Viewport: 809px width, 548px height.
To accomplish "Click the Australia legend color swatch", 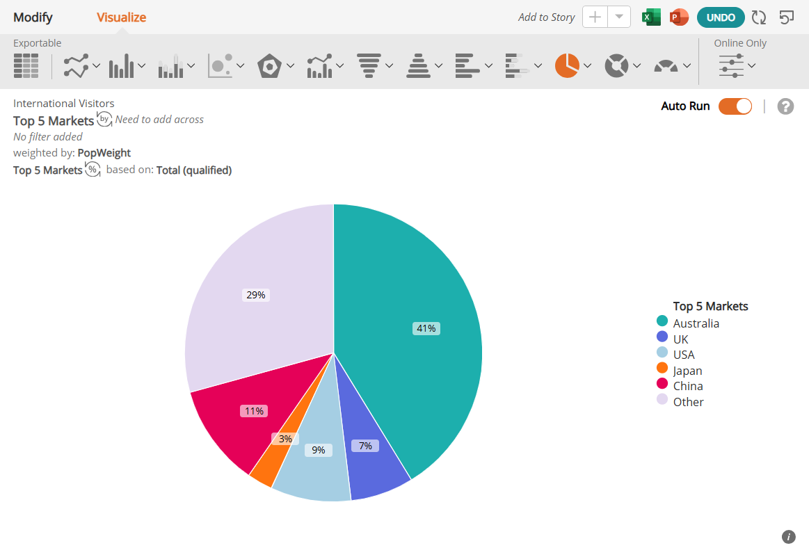I will [x=662, y=321].
